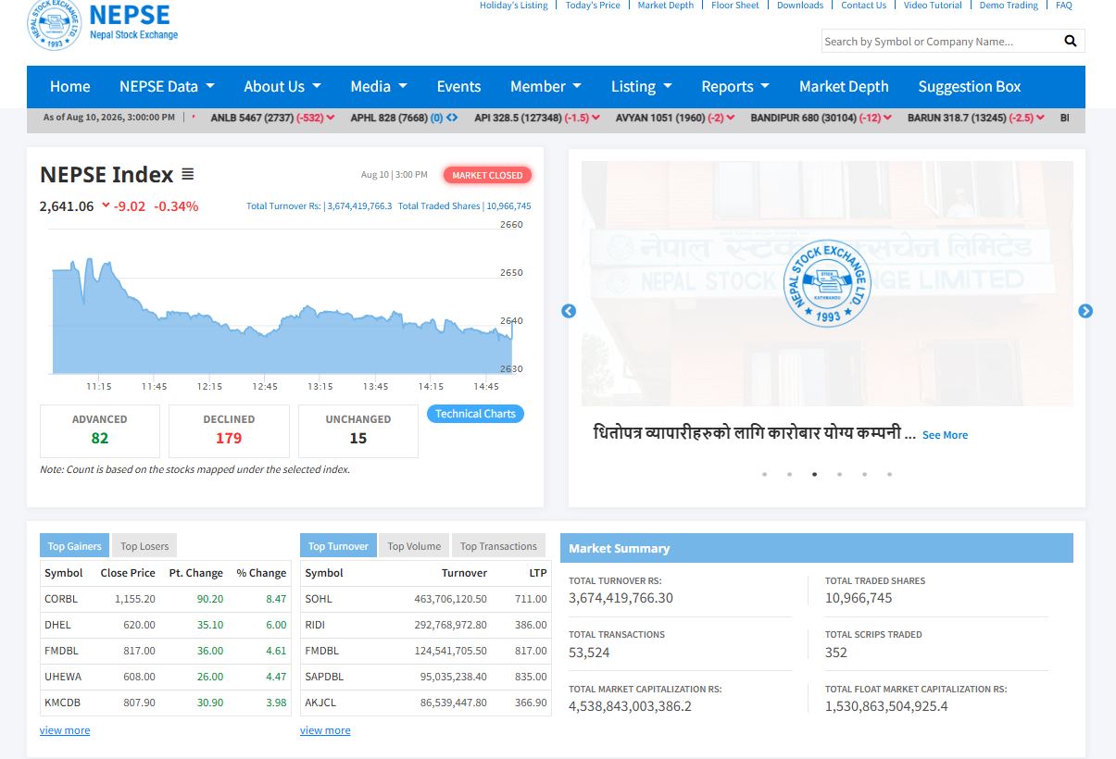Open Today's Price link
The height and width of the screenshot is (759, 1116).
pyautogui.click(x=593, y=6)
